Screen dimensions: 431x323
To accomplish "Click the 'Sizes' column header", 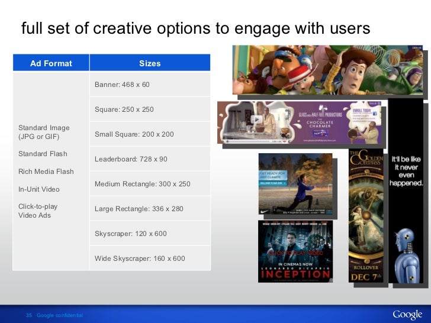I will (150, 63).
